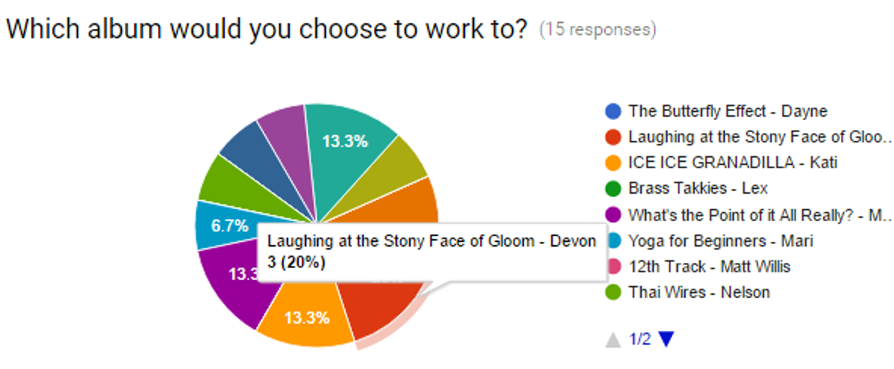894x369 pixels.
Task: Click the green Thai Wires legend dot
Action: pos(613,292)
